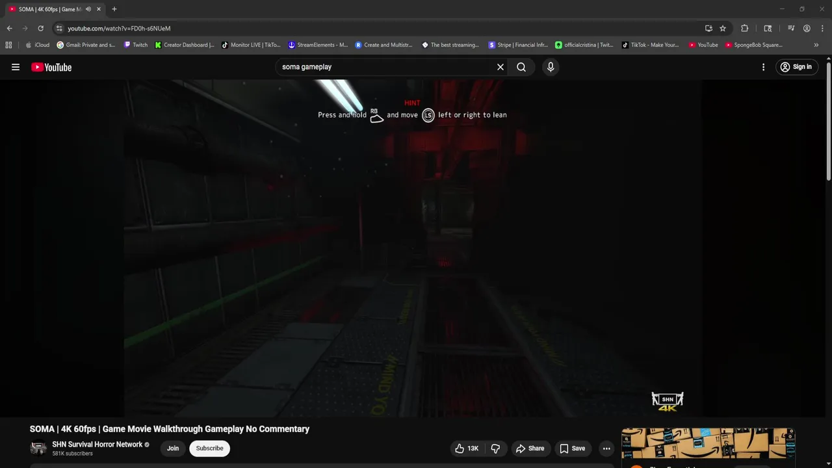Save the video to a playlist

pyautogui.click(x=573, y=448)
